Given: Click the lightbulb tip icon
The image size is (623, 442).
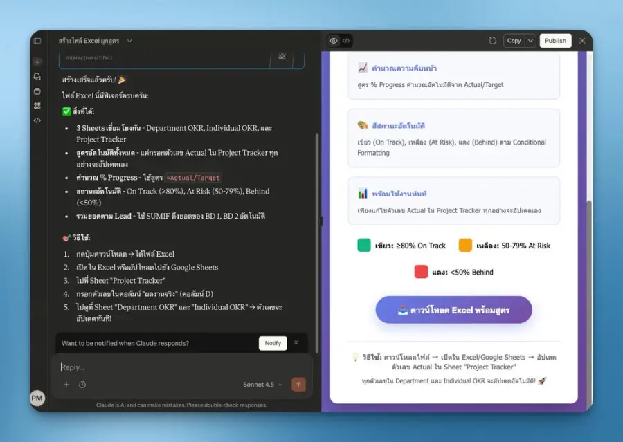Looking at the screenshot, I should click(356, 357).
